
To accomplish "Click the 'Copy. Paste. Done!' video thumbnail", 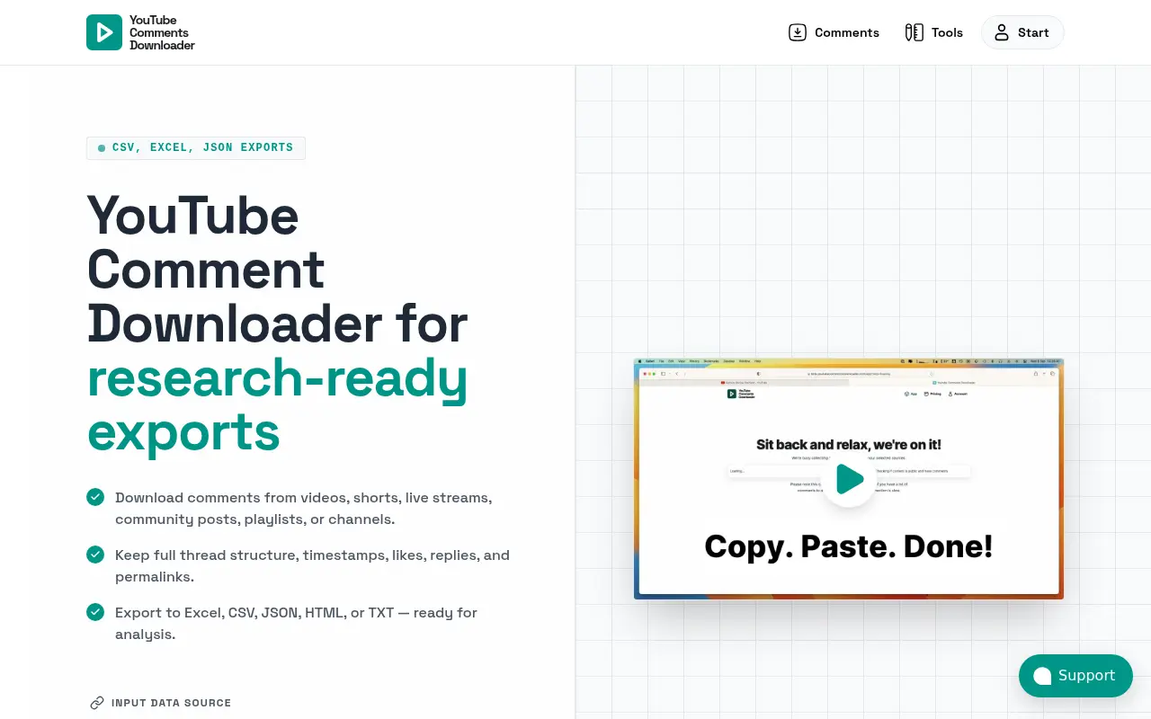I will point(849,479).
